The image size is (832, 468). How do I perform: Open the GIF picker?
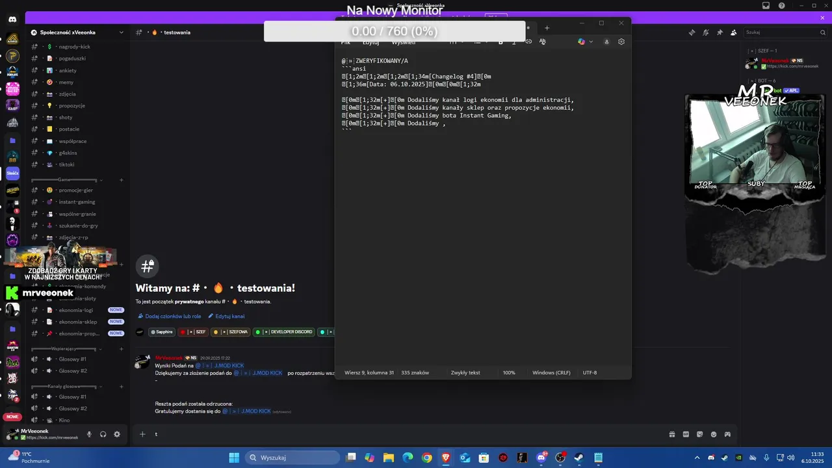point(686,434)
